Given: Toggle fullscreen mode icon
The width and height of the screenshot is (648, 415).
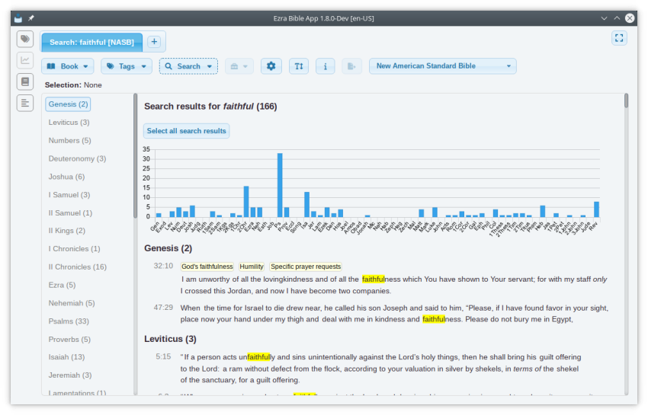Looking at the screenshot, I should click(619, 38).
